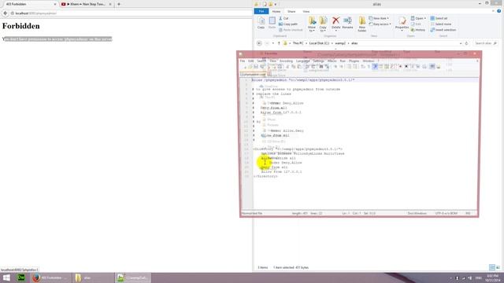Open Notepad++ Window menu
This screenshot has width=504, height=283.
pos(369,61)
